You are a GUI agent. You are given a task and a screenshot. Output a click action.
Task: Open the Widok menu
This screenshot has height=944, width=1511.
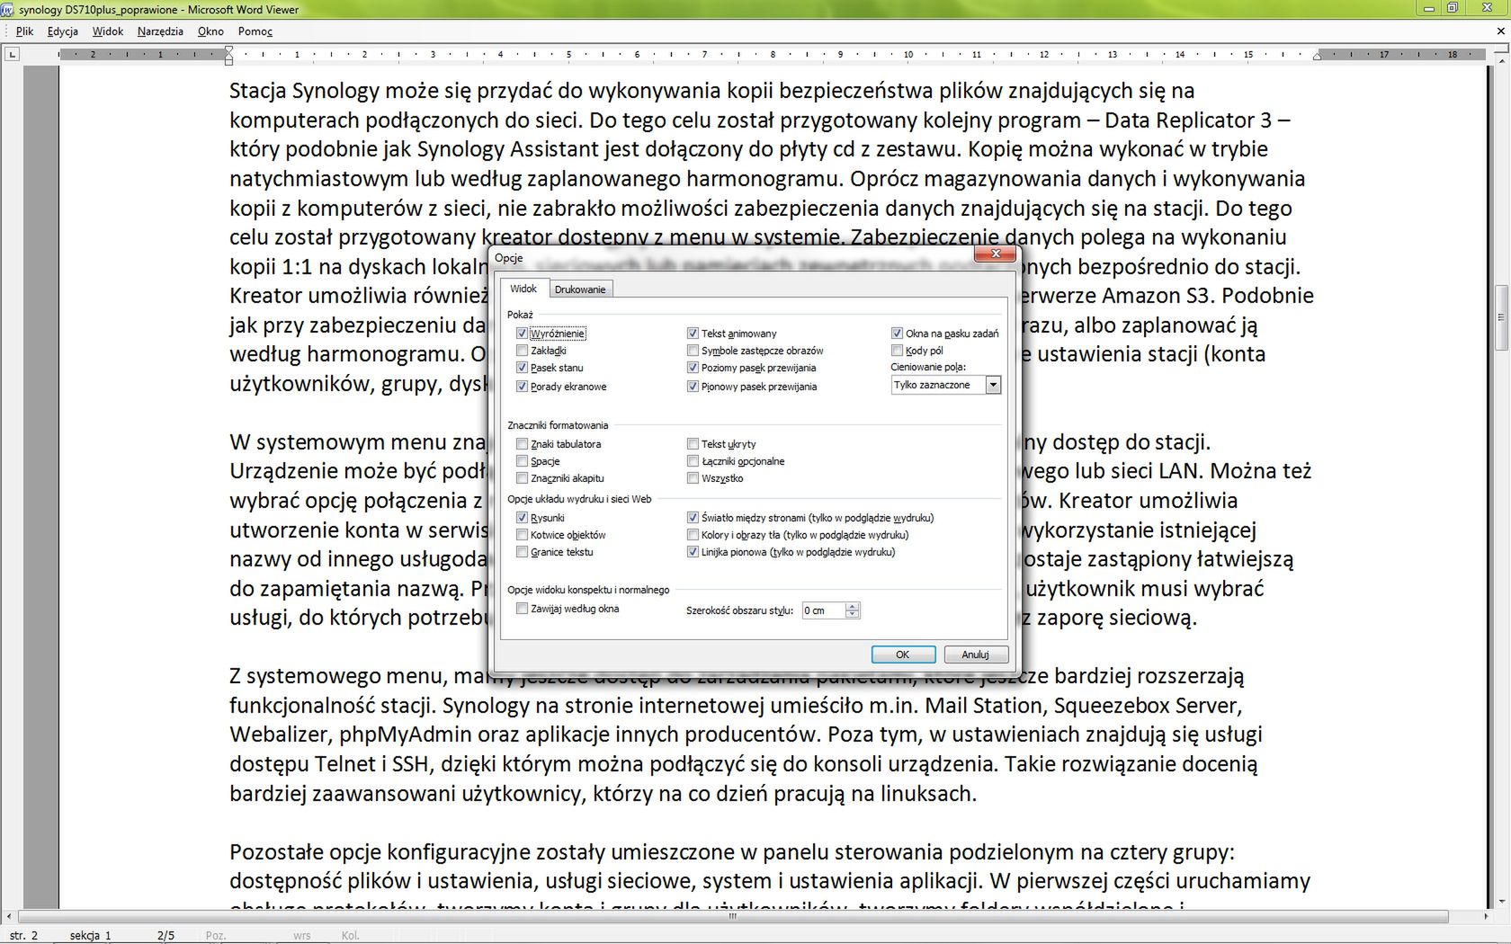(x=108, y=31)
